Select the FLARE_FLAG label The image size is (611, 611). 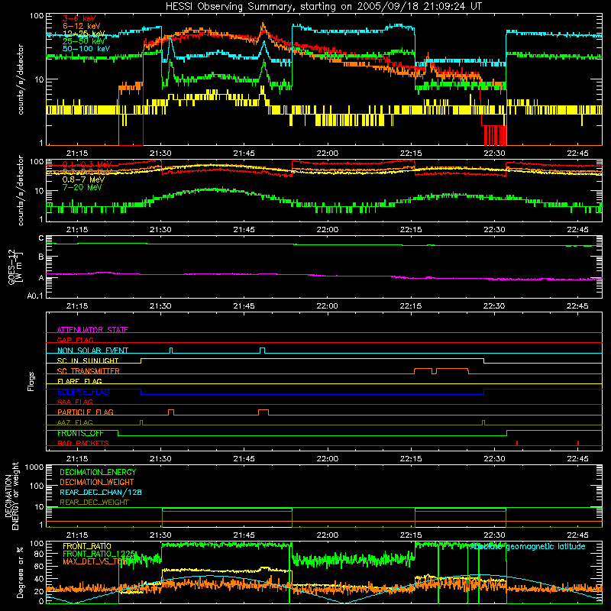(x=79, y=381)
